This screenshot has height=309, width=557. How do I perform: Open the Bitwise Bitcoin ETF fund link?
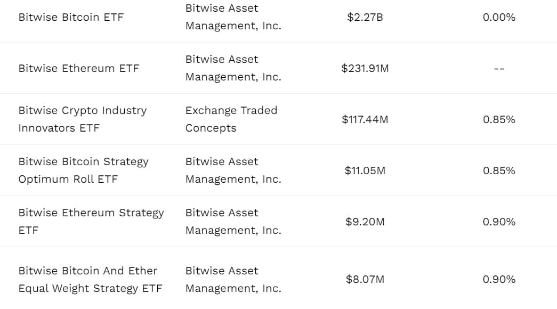[70, 17]
